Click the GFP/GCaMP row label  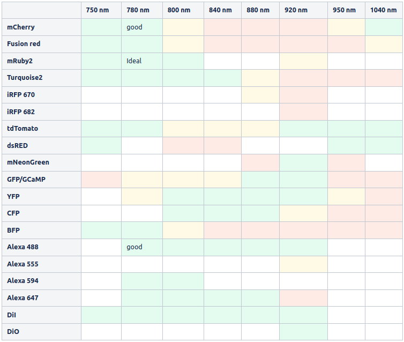tap(41, 180)
